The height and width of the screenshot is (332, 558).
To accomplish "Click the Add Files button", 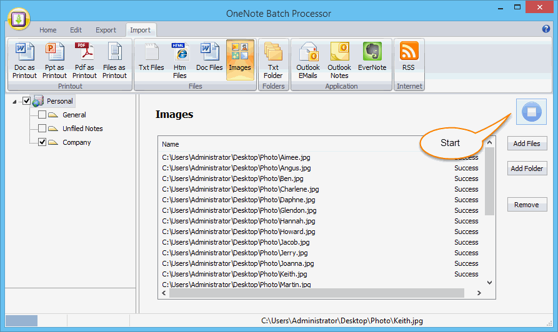I will tap(527, 144).
